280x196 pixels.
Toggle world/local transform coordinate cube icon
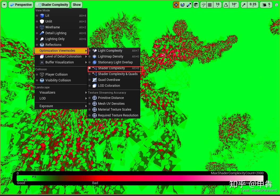[196, 5]
